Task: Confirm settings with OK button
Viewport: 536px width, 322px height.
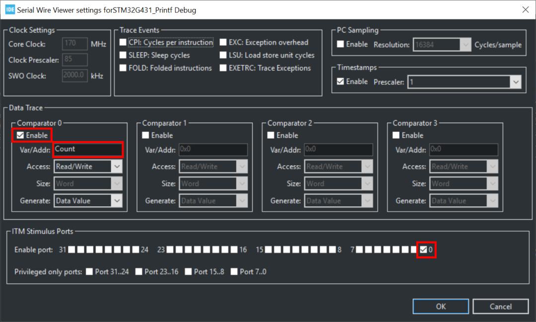Action: 441,306
